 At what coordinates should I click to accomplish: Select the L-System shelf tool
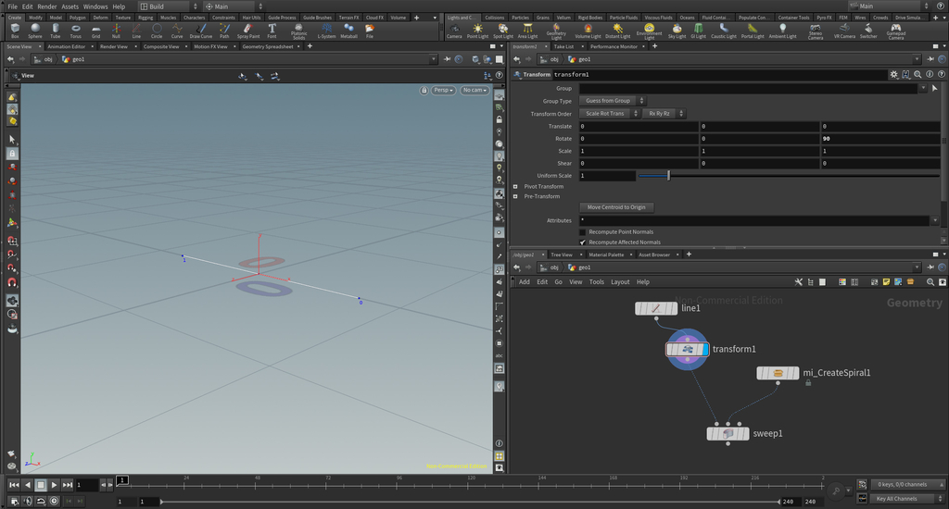326,31
